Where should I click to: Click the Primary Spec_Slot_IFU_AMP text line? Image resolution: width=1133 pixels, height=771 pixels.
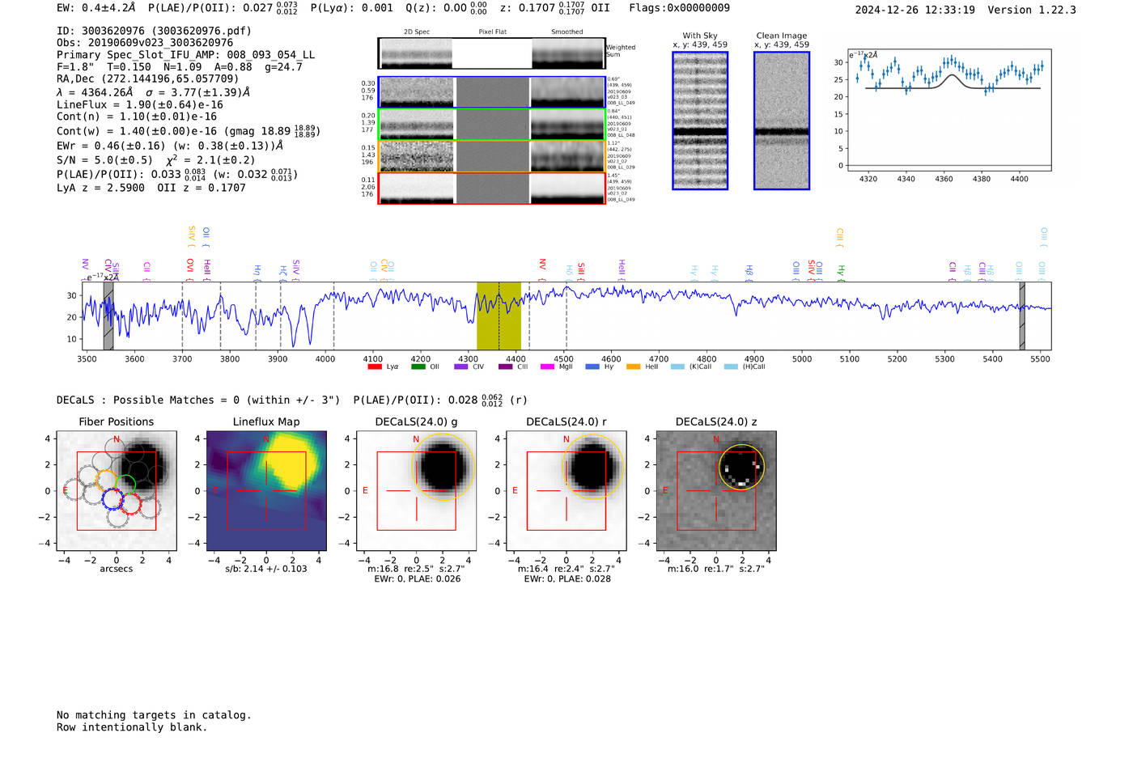186,55
